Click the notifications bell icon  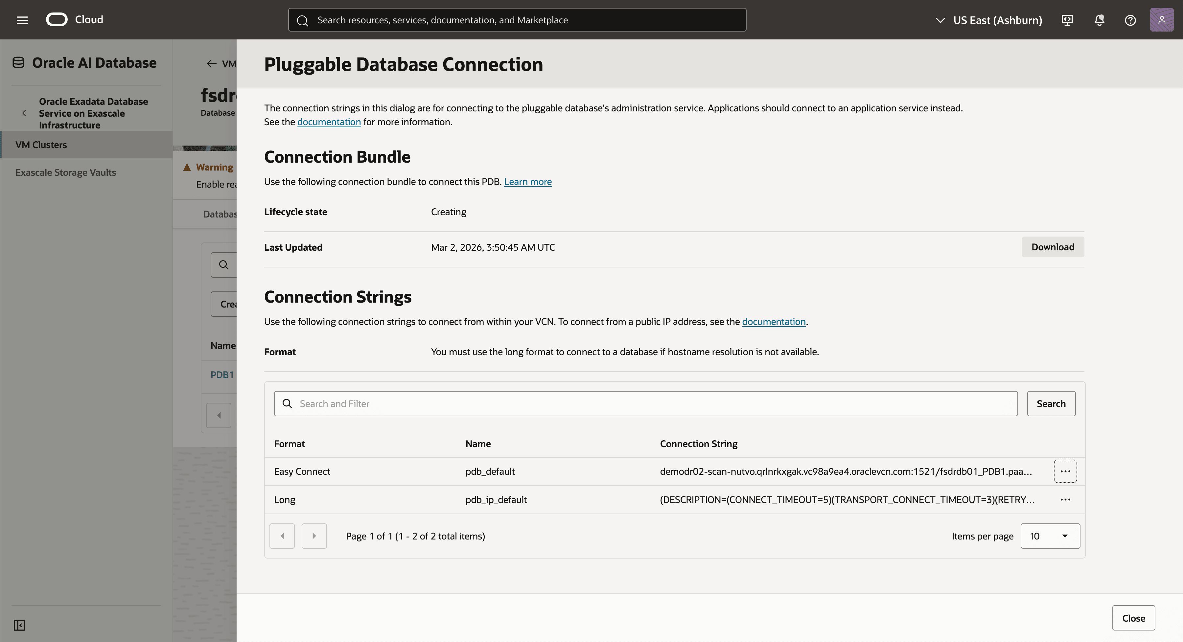click(x=1099, y=20)
